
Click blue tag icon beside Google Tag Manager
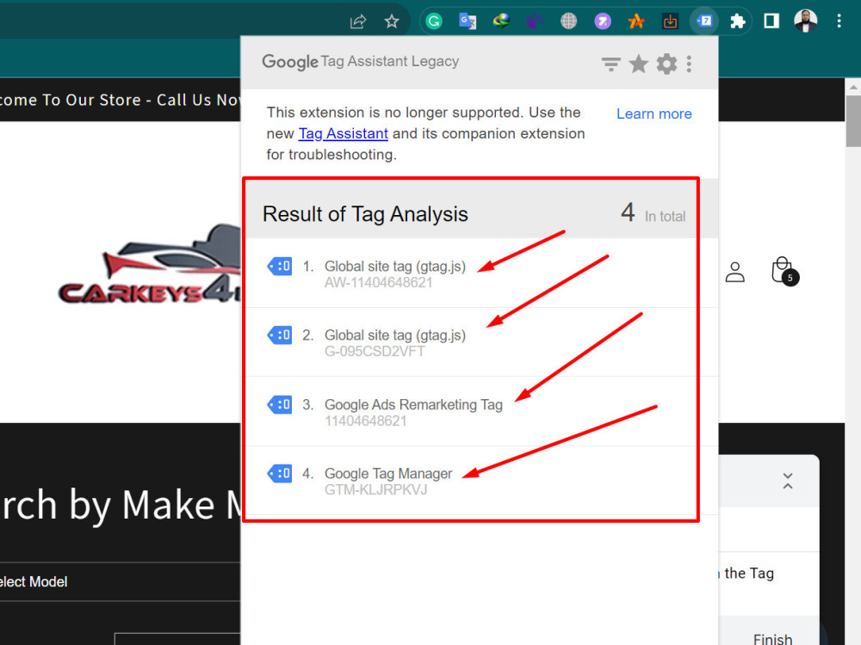tap(280, 473)
